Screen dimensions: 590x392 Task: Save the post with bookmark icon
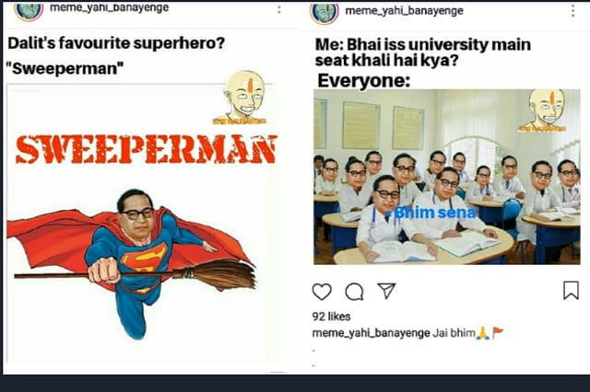pyautogui.click(x=571, y=290)
